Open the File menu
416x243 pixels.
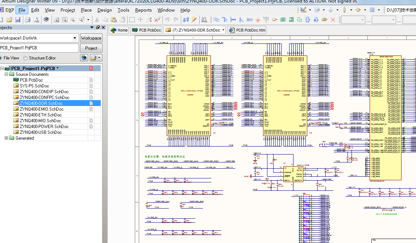22,10
